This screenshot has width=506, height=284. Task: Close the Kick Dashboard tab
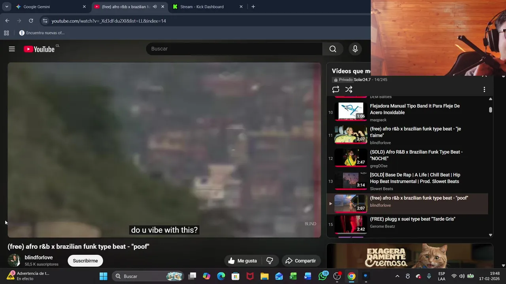click(x=241, y=7)
